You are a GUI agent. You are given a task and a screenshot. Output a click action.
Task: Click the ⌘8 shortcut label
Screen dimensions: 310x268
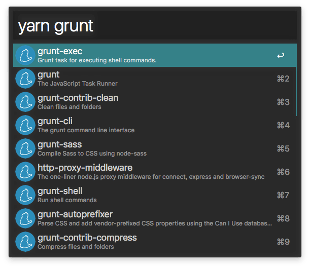point(283,218)
